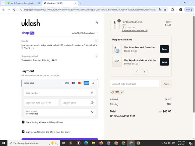Open the cart bag icon
This screenshot has width=195, height=146.
(x=96, y=23)
